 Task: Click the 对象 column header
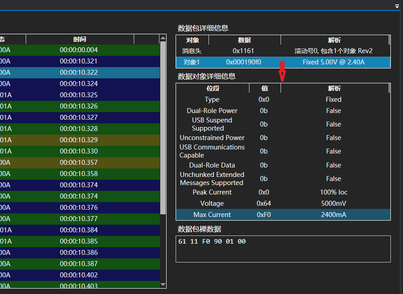(x=193, y=40)
